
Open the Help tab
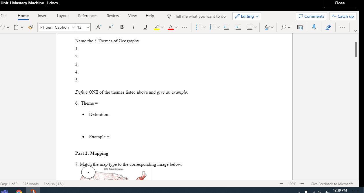150,16
